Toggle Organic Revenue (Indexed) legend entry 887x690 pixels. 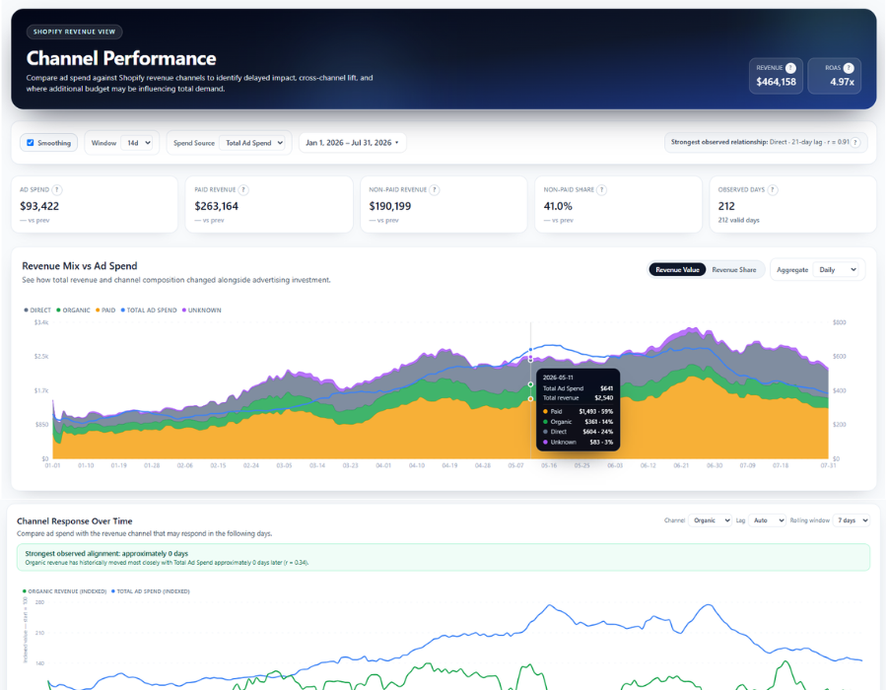point(64,591)
